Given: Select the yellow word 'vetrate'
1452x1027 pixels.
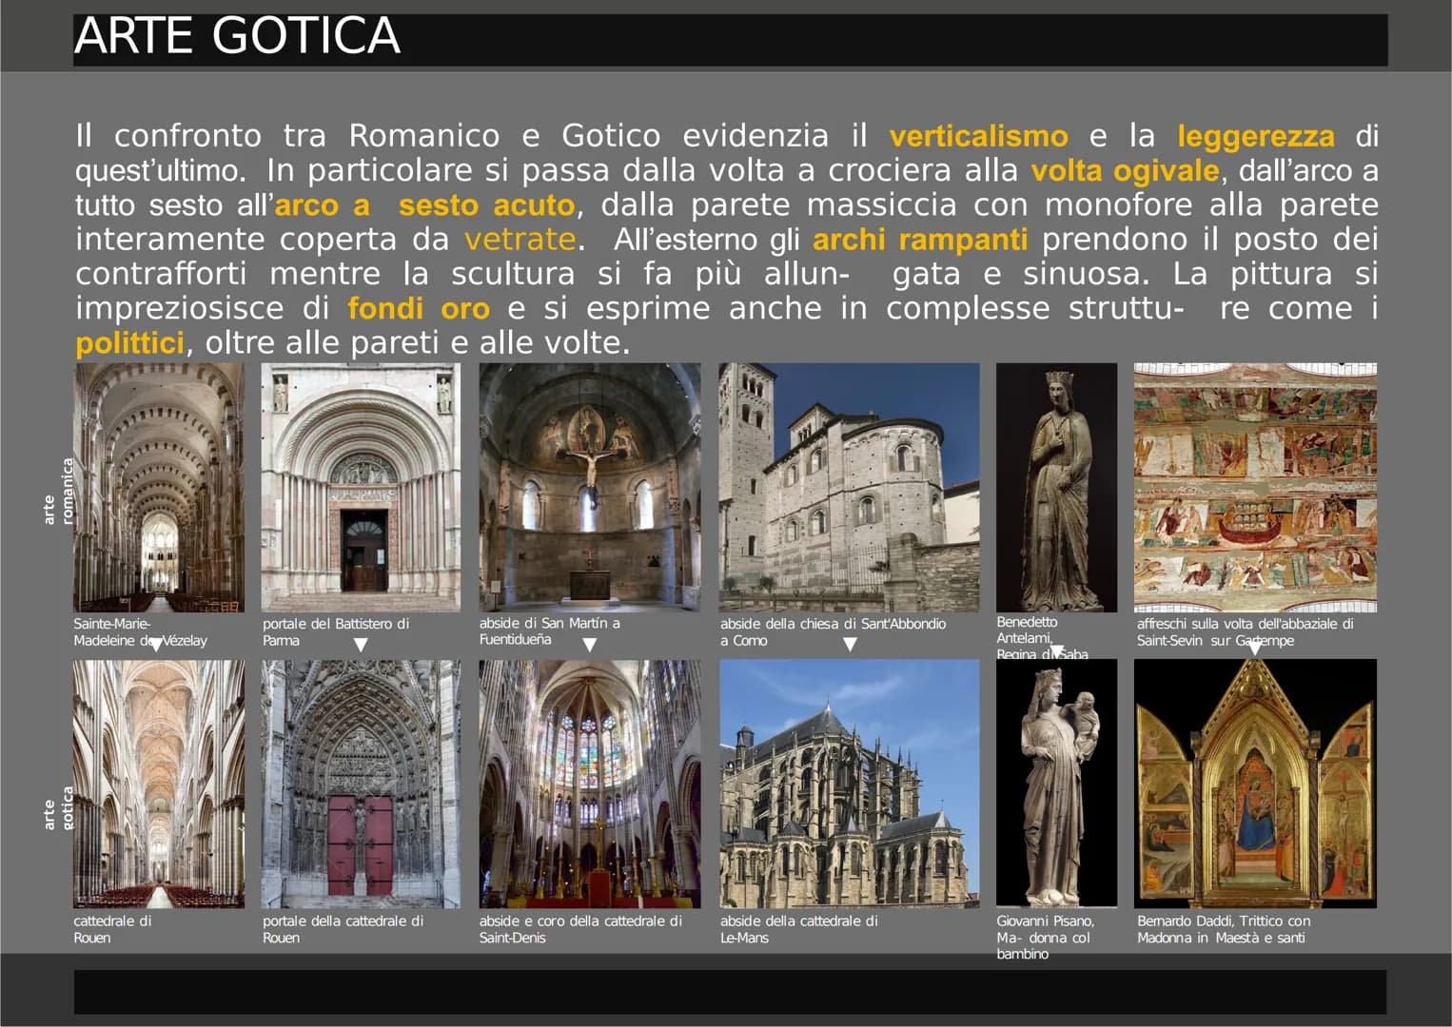Looking at the screenshot, I should [x=520, y=239].
